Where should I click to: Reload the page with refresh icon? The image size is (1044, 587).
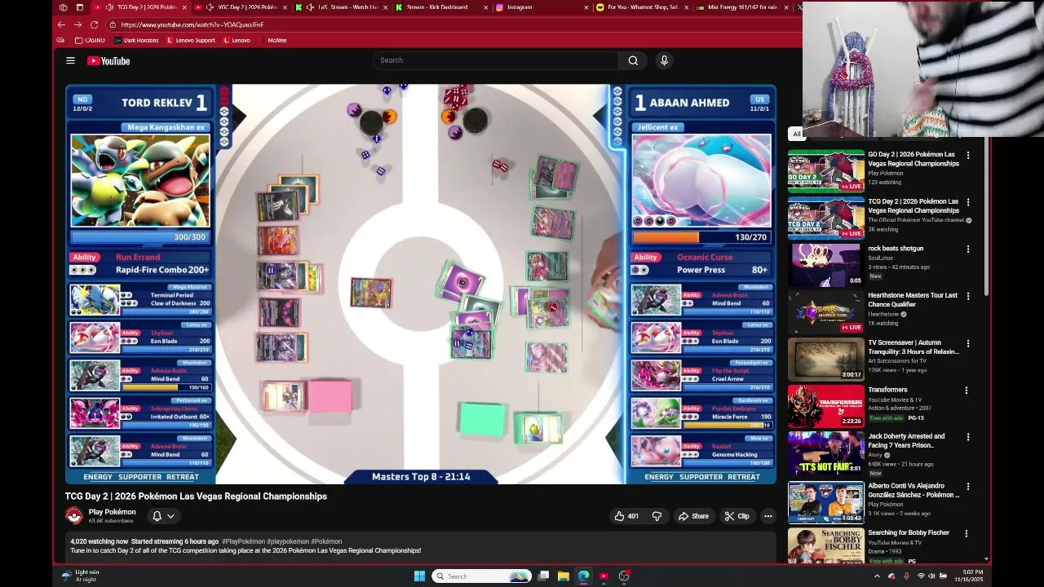tap(94, 24)
